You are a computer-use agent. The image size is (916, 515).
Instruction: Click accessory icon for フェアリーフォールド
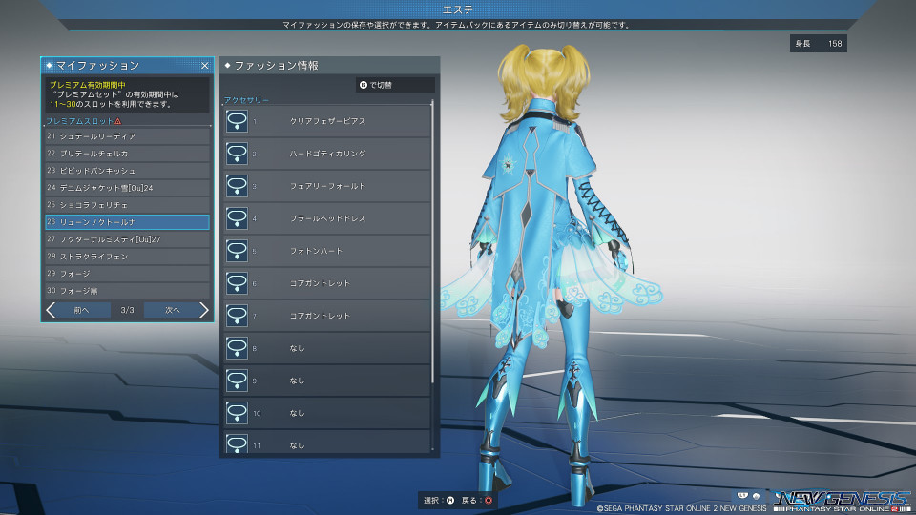point(237,186)
